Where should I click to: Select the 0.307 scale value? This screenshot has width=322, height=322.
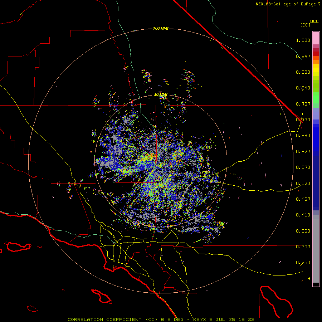[x=303, y=247]
